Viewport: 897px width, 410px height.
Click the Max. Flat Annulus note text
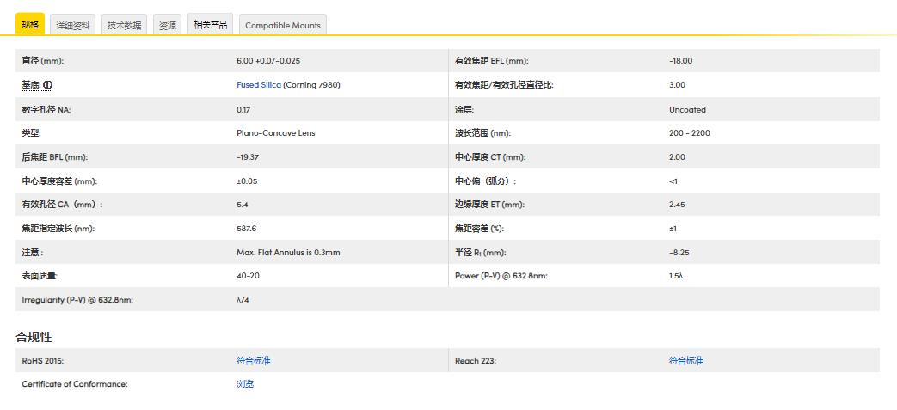(x=288, y=253)
